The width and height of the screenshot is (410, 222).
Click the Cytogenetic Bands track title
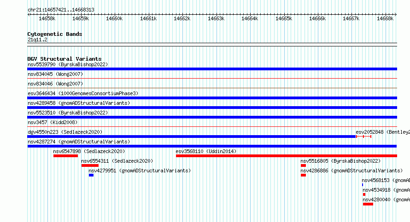pos(55,34)
